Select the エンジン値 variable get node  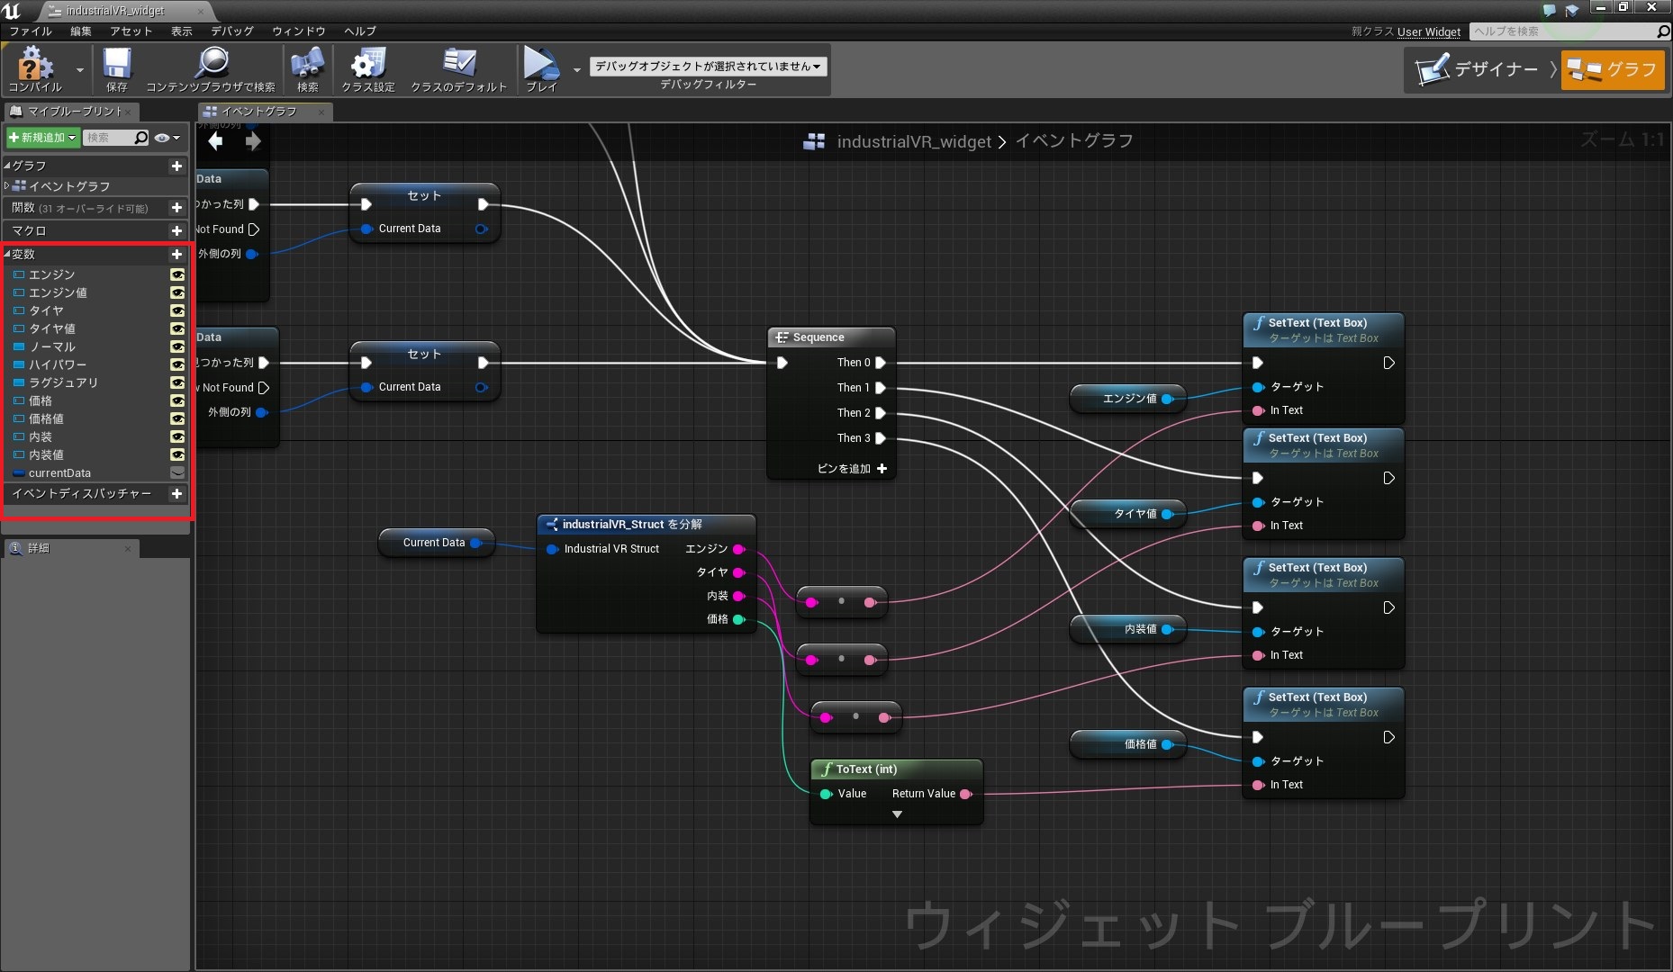[1128, 399]
